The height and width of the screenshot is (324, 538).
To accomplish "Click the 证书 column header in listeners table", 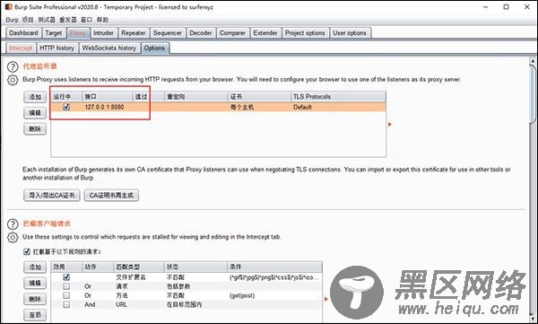I will tap(259, 97).
